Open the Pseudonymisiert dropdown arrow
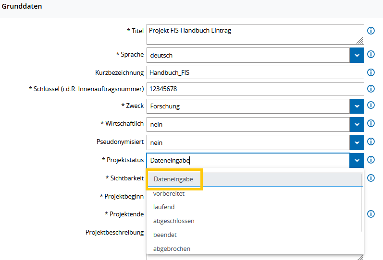 [x=357, y=142]
